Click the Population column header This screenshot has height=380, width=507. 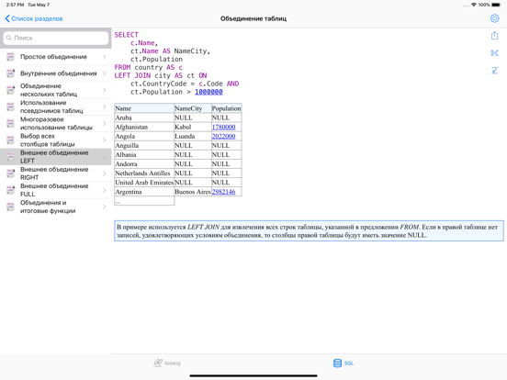coord(226,108)
